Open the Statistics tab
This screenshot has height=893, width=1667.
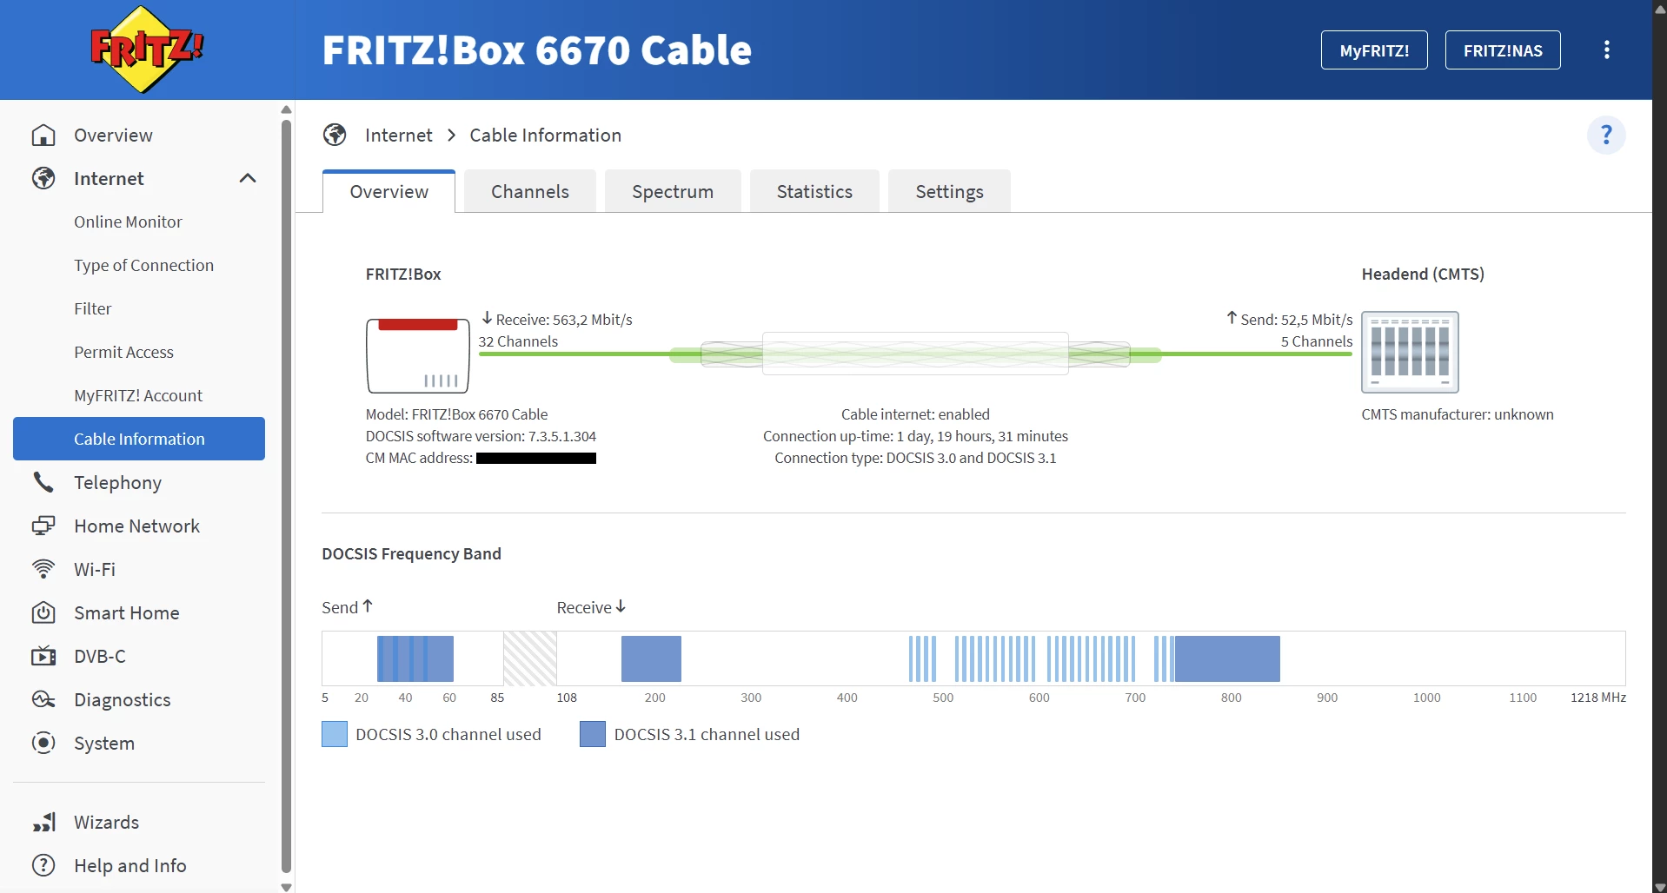pos(814,191)
